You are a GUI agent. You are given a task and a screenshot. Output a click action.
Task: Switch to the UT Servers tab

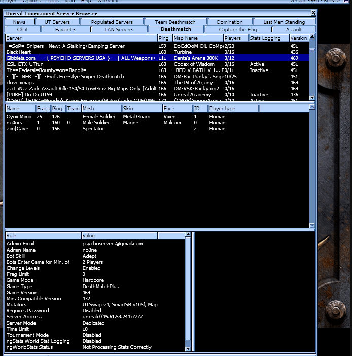click(x=57, y=22)
